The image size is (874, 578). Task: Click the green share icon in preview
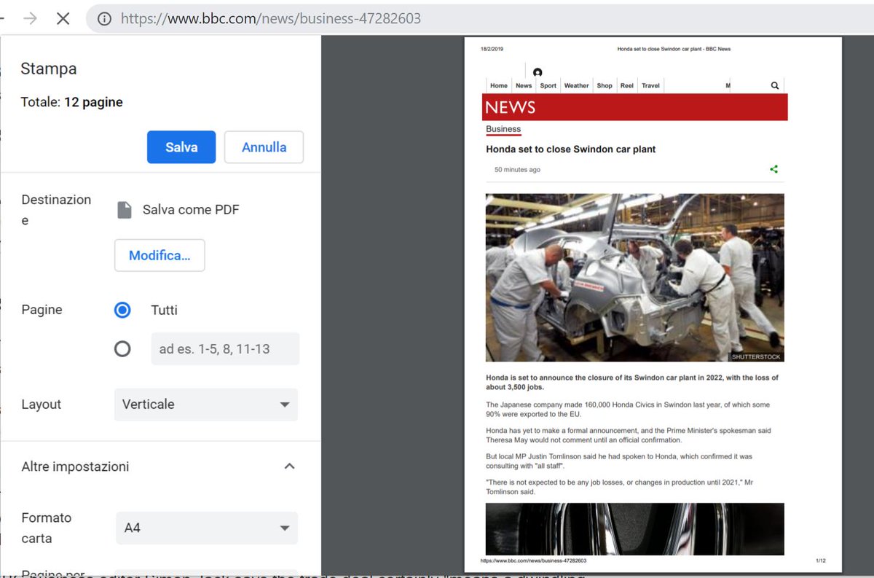[x=774, y=169]
